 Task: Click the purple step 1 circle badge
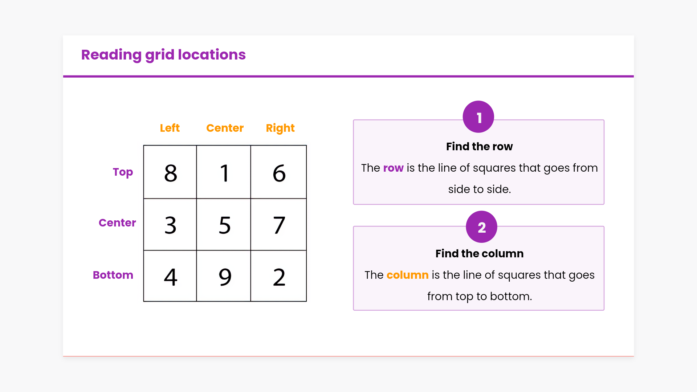pyautogui.click(x=478, y=117)
